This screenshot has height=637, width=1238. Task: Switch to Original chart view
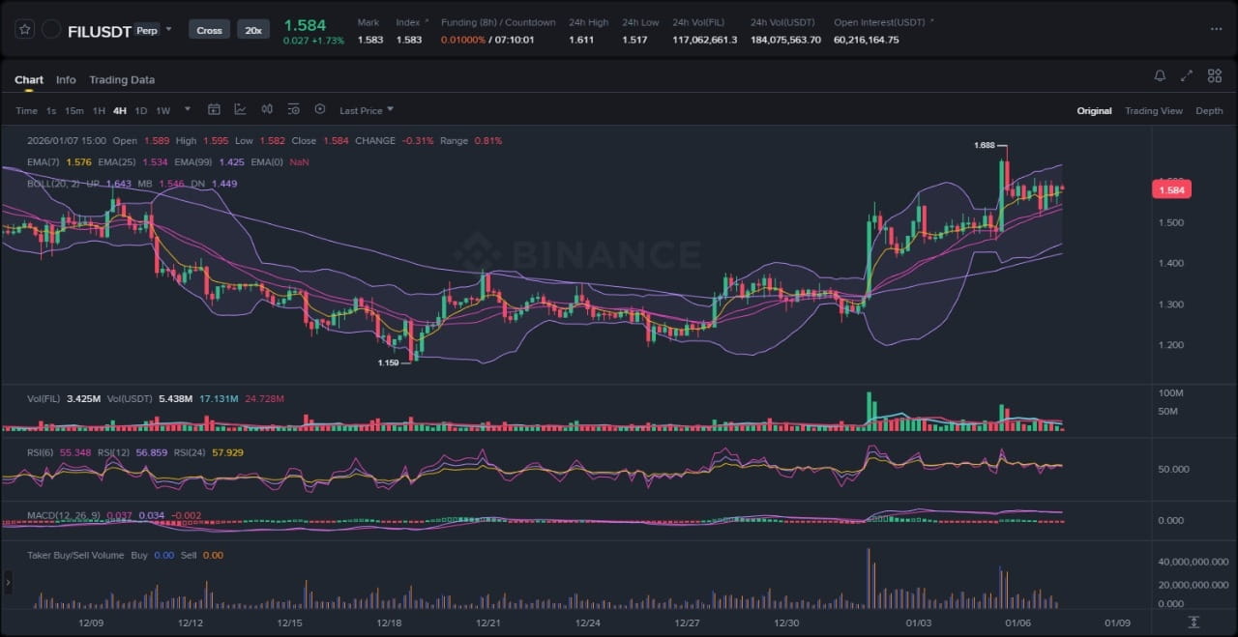click(x=1094, y=111)
